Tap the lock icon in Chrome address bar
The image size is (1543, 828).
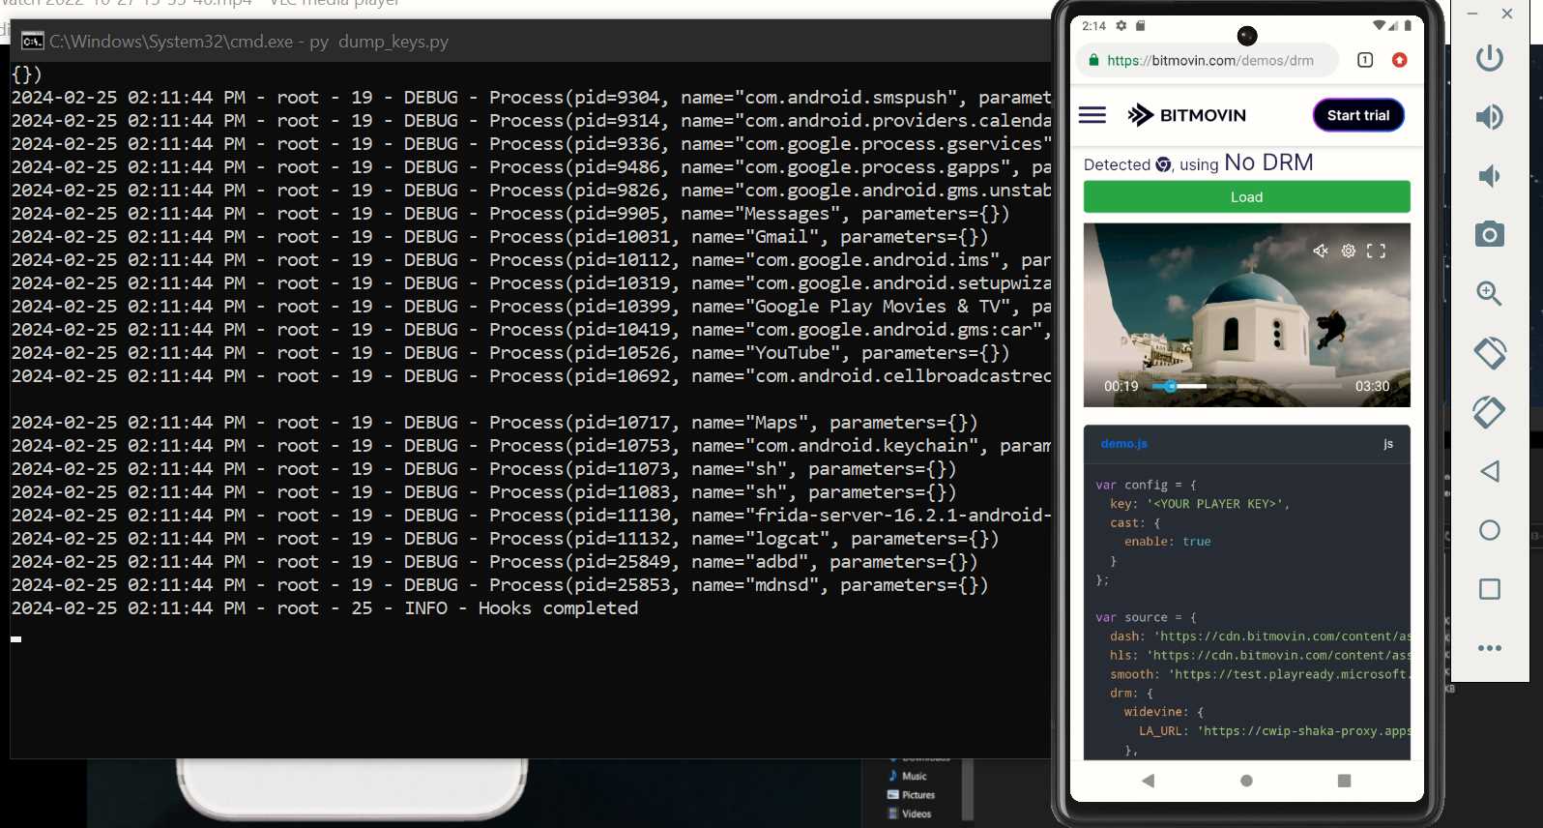tap(1093, 60)
